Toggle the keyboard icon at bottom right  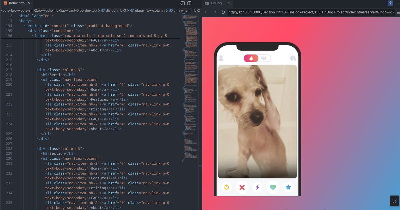[394, 201]
